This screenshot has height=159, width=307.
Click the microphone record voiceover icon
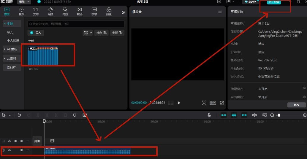point(209,115)
